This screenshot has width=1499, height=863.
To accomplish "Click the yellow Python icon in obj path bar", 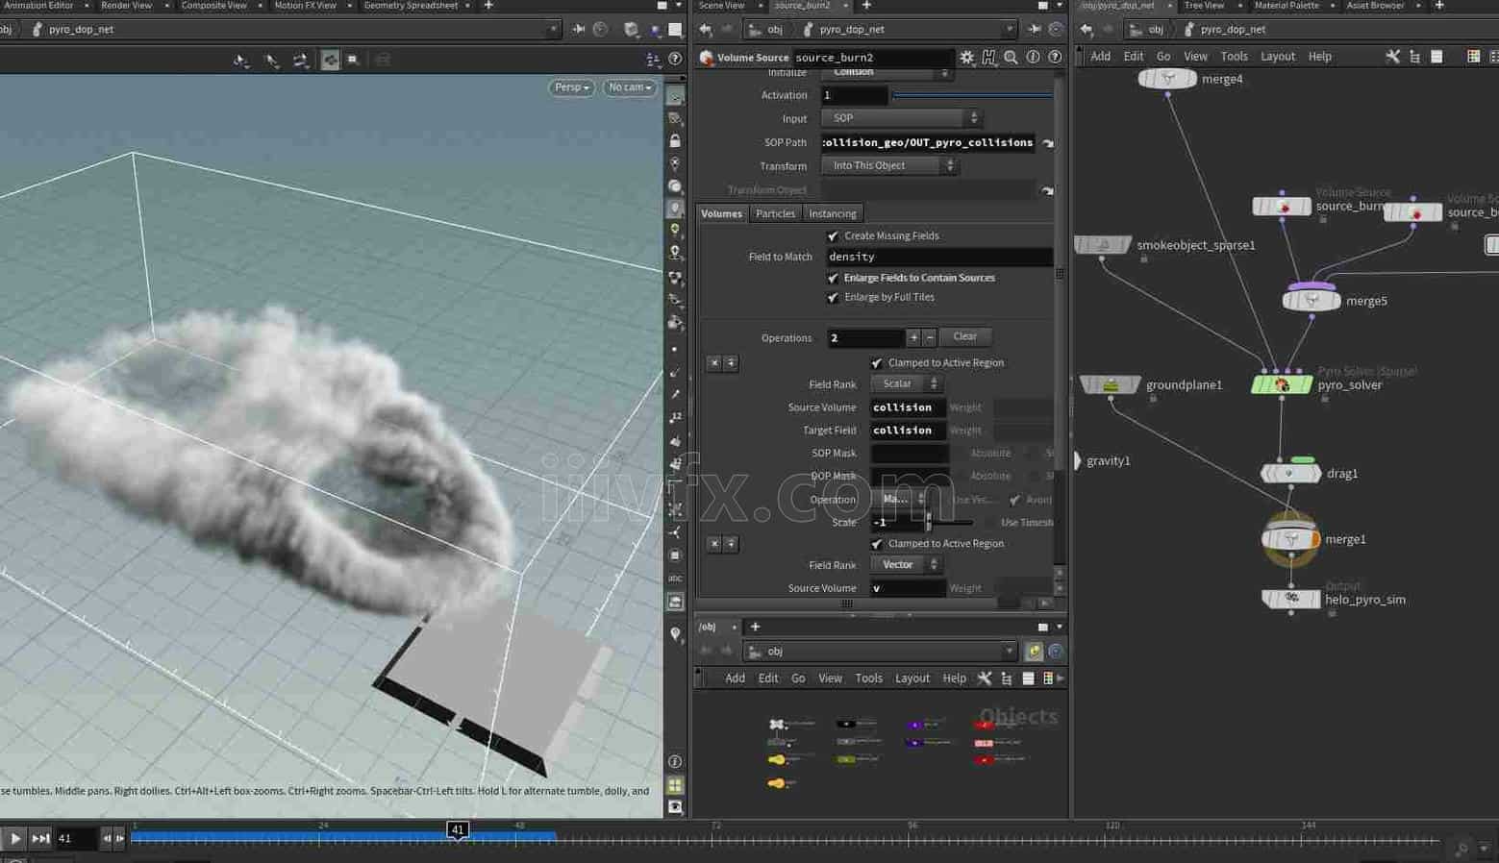I will pos(1034,652).
